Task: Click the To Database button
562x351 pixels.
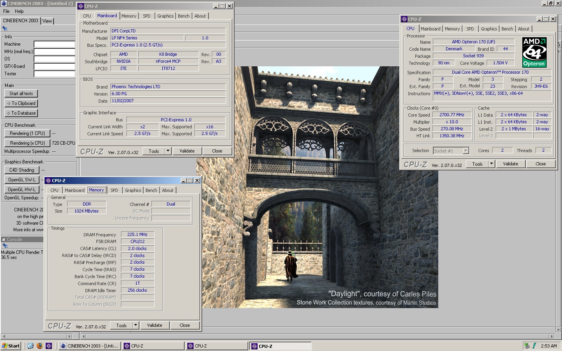Action: click(21, 113)
